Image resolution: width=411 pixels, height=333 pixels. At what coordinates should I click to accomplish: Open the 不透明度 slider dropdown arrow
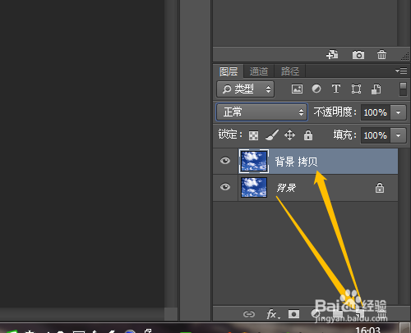tap(398, 112)
